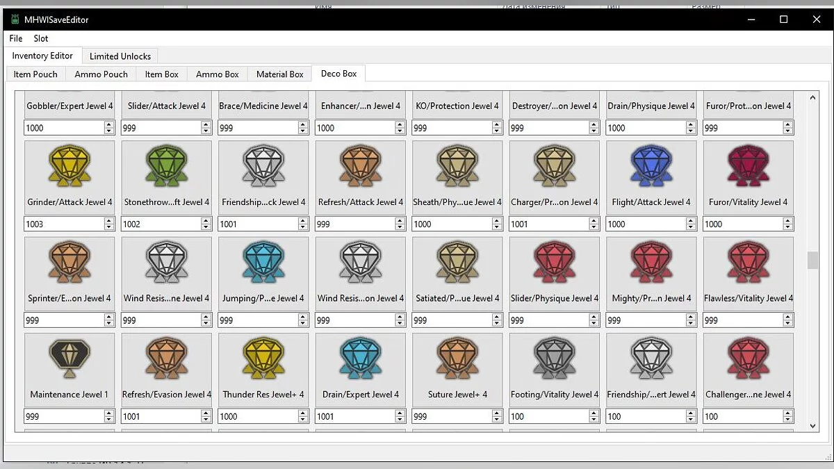The width and height of the screenshot is (834, 469).
Task: Go to the Item Box tab
Action: click(x=162, y=74)
